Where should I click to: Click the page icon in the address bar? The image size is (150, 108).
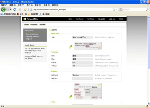tap(30, 9)
